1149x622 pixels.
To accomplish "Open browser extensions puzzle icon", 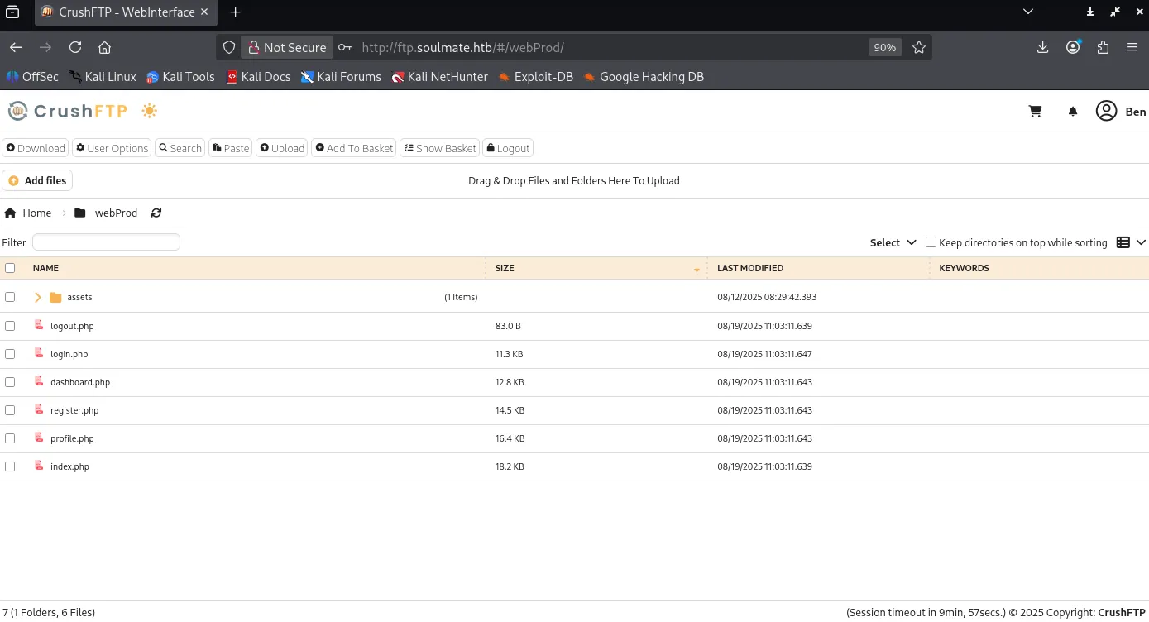I will coord(1103,47).
